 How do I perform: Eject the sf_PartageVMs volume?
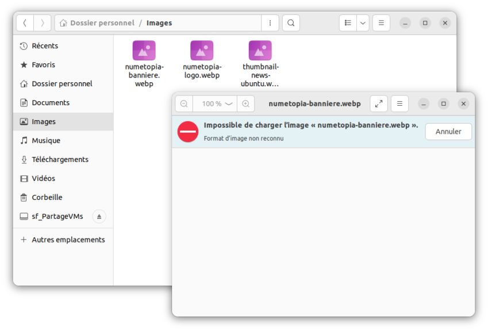coord(98,216)
